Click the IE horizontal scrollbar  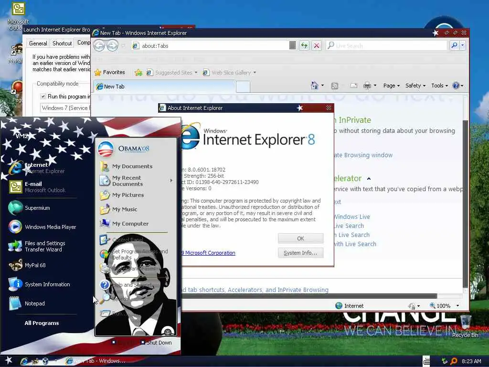309,296
